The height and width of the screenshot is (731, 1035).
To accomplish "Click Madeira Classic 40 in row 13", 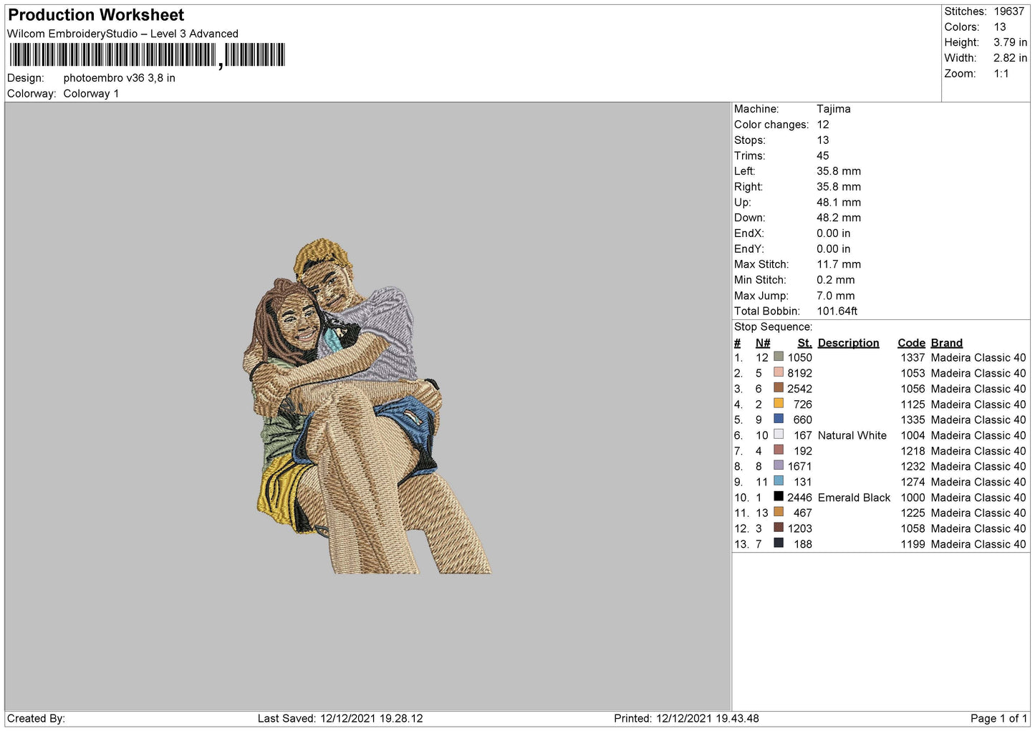I will [978, 544].
